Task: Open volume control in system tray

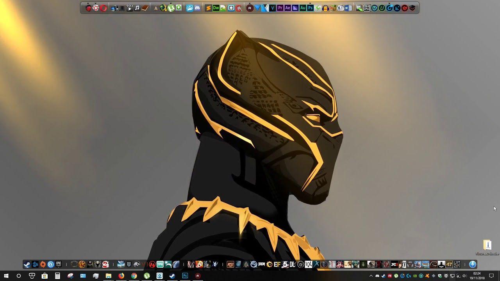Action: [464, 276]
